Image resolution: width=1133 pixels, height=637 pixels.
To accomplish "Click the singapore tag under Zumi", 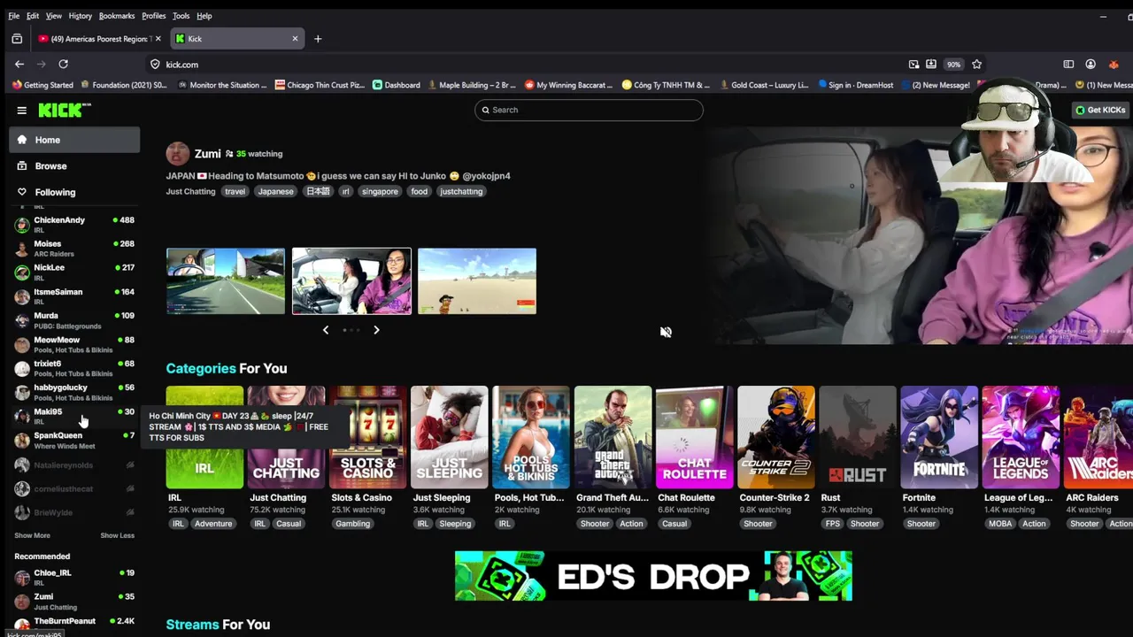I will click(x=380, y=191).
